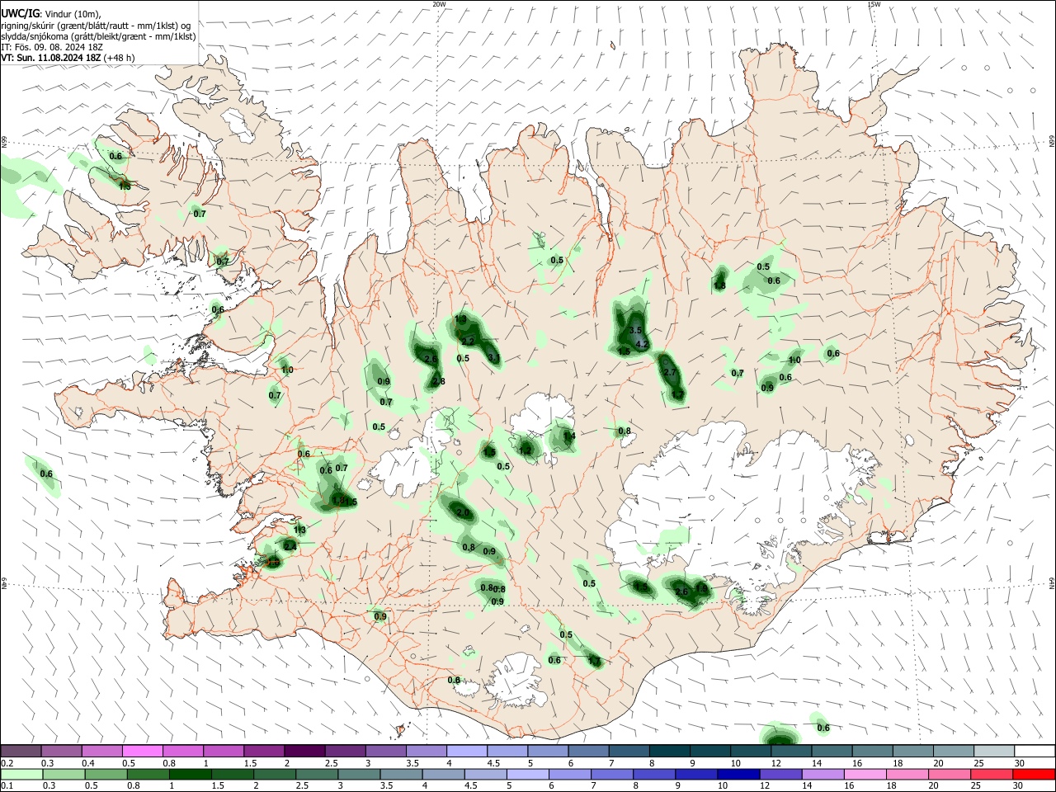Click the '2.4' precipitation value on the map
This screenshot has height=792, width=1056.
290,546
